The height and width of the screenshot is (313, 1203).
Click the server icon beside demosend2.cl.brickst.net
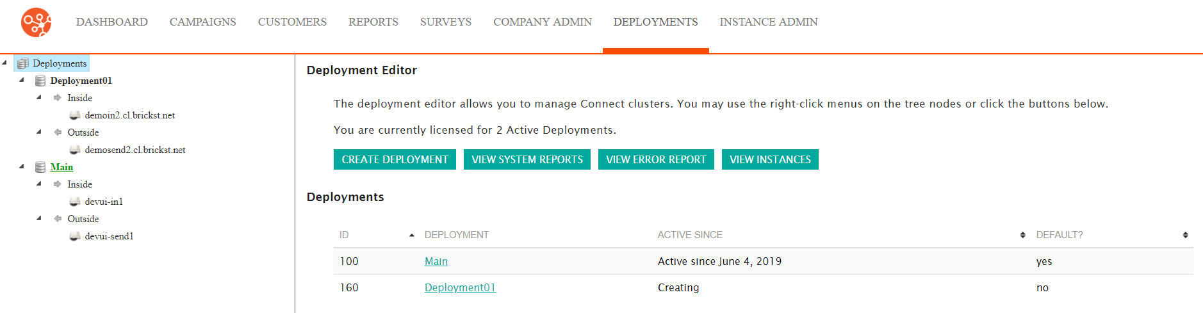(75, 150)
